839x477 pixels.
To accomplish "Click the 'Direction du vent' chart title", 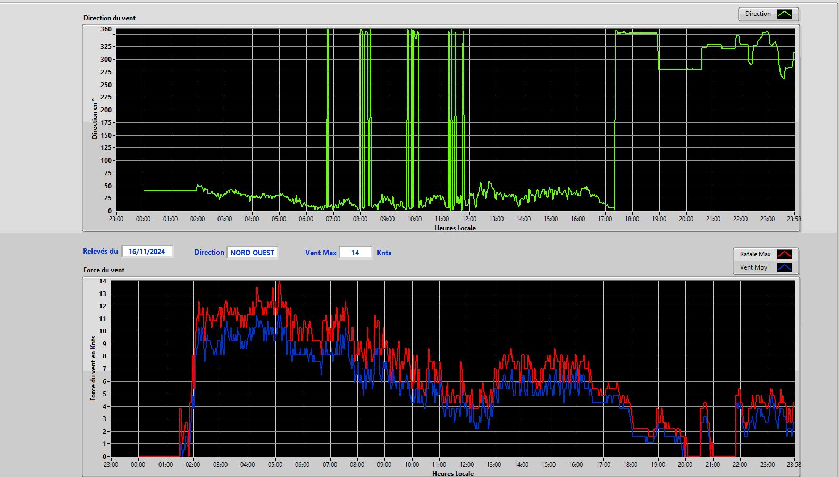I will [x=110, y=18].
